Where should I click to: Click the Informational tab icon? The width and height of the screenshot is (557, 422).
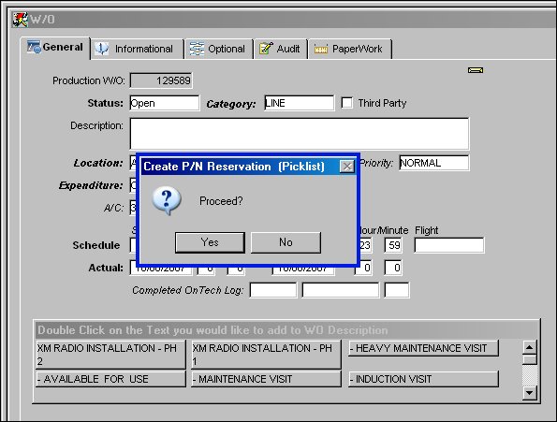[x=102, y=49]
